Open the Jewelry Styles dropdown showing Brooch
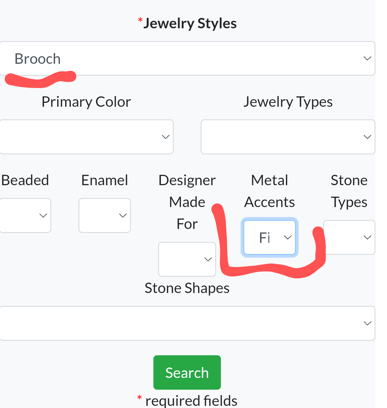This screenshot has width=387, height=408. point(187,58)
